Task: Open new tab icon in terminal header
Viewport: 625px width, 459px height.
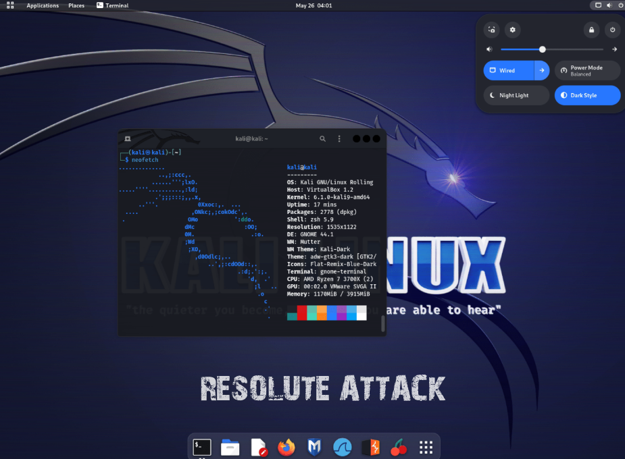Action: coord(128,138)
